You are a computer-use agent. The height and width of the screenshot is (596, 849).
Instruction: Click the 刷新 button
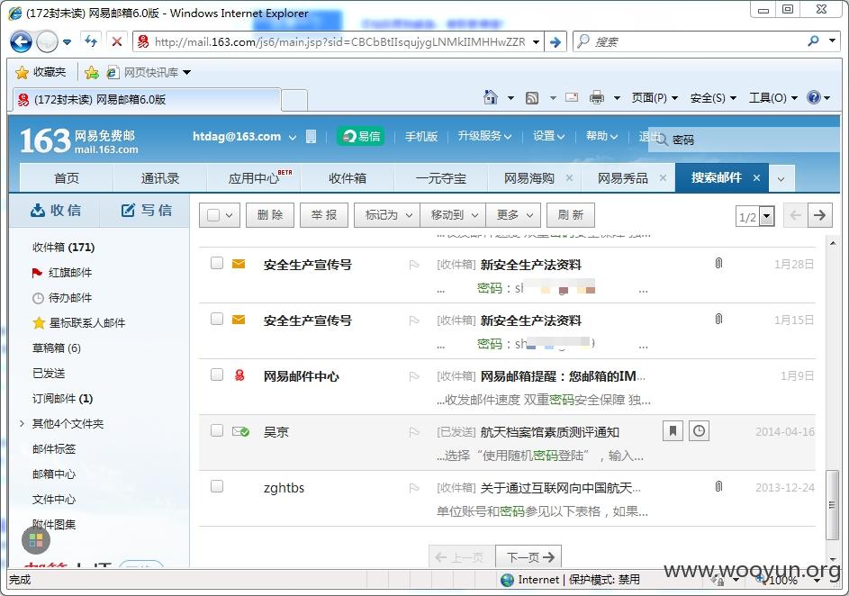[x=571, y=215]
